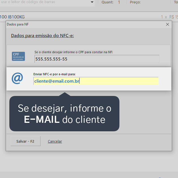Click the CPF instruction label text

click(74, 52)
